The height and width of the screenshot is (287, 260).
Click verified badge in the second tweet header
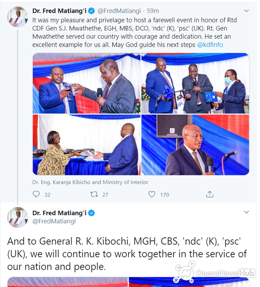click(91, 213)
